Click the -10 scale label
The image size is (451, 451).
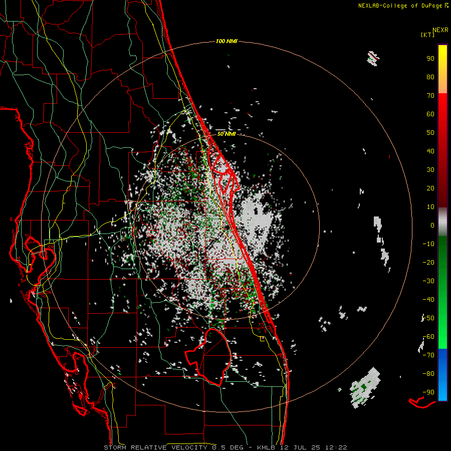coord(428,244)
